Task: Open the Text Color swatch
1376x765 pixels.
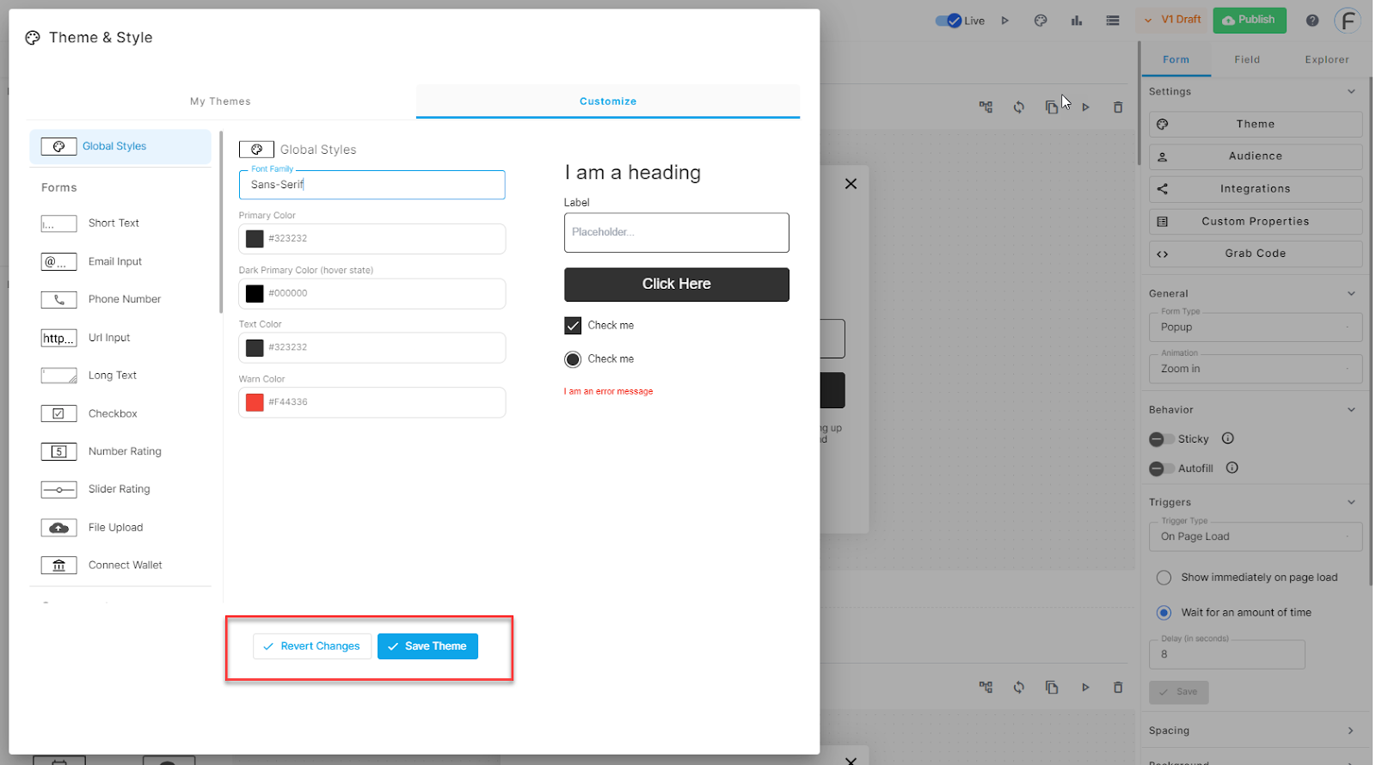Action: (x=255, y=348)
